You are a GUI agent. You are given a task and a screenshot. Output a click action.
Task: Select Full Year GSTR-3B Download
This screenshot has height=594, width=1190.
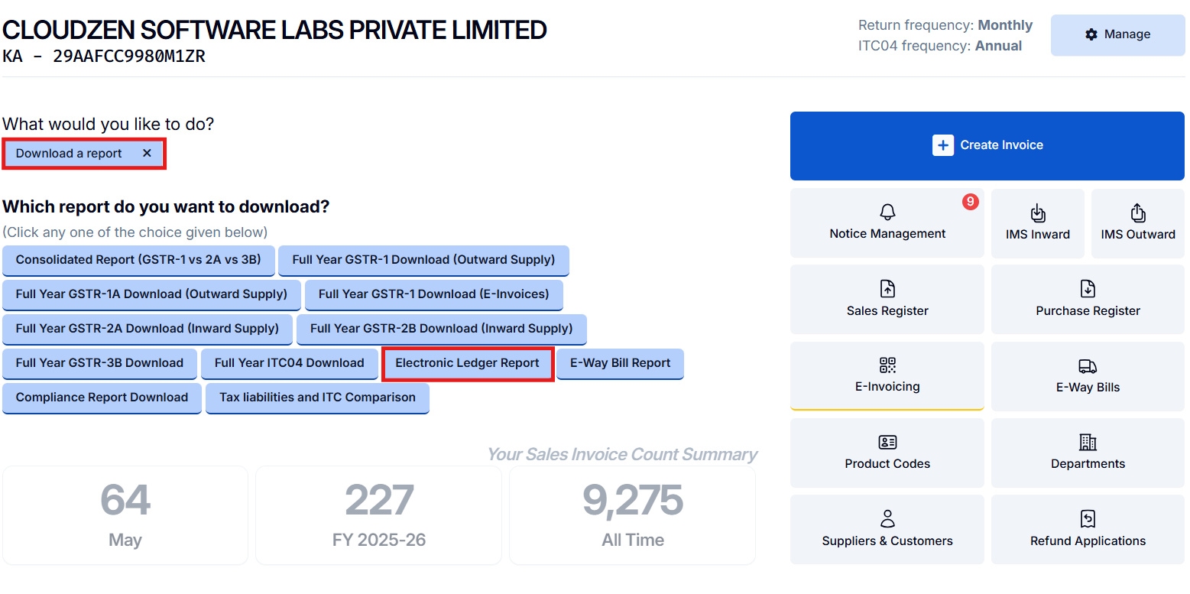[99, 363]
